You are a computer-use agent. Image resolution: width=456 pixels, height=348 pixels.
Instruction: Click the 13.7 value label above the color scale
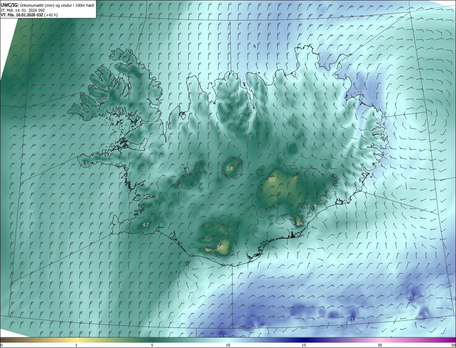click(222, 337)
